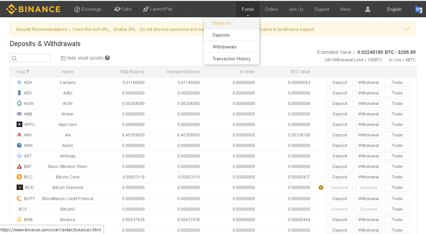Click the ADA Cardano coin icon
Screen dimensions: 426x234
click(19, 82)
